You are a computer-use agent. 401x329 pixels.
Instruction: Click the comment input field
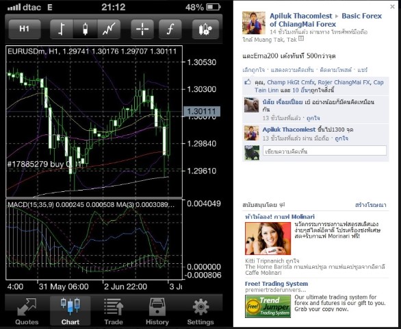pos(324,151)
